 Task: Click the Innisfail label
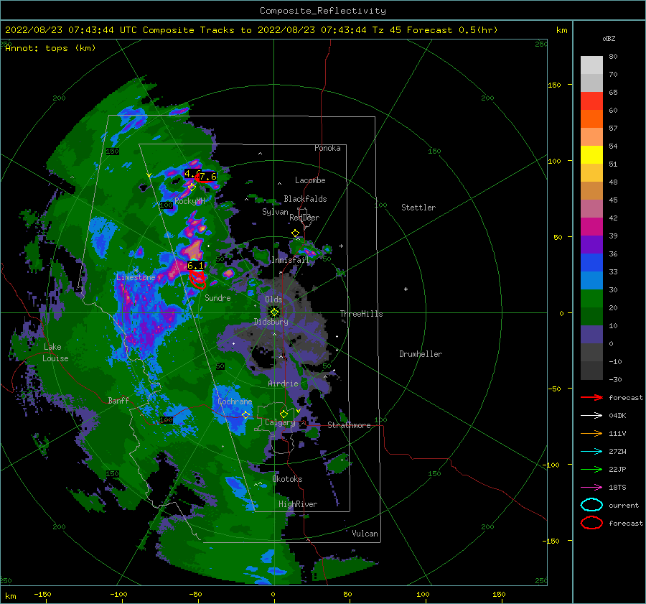pyautogui.click(x=290, y=260)
